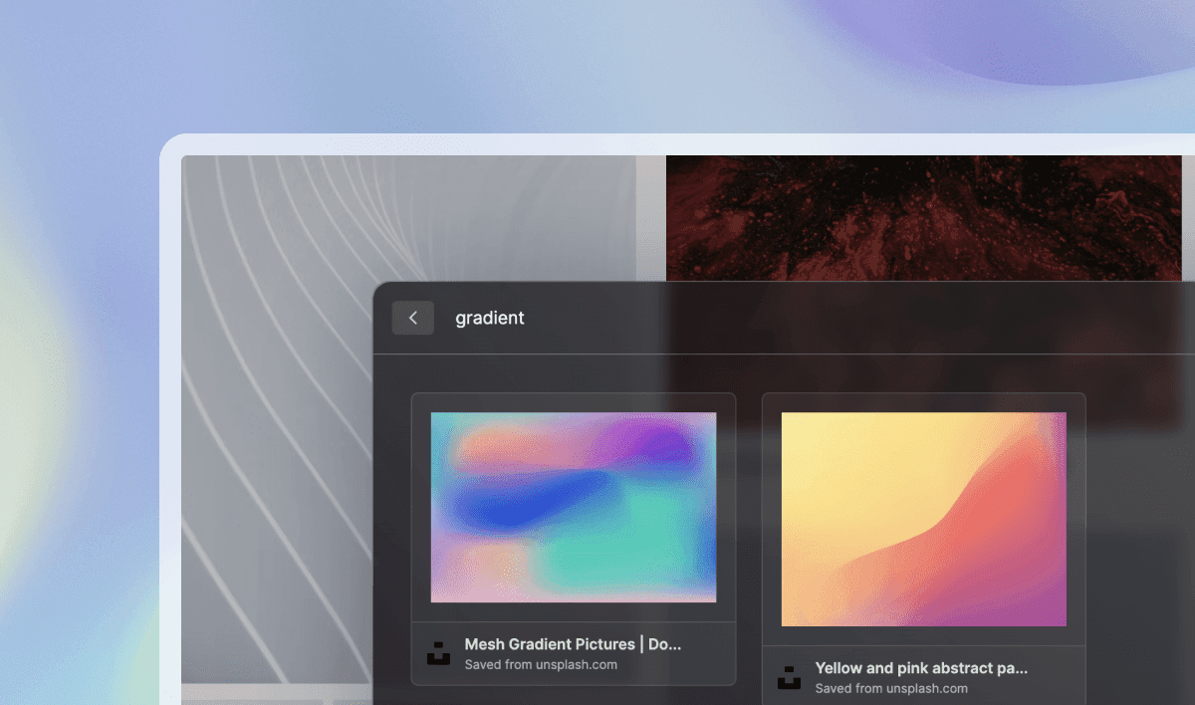The height and width of the screenshot is (705, 1195).
Task: Click the empty search bar area right of "gradient"
Action: click(x=846, y=319)
